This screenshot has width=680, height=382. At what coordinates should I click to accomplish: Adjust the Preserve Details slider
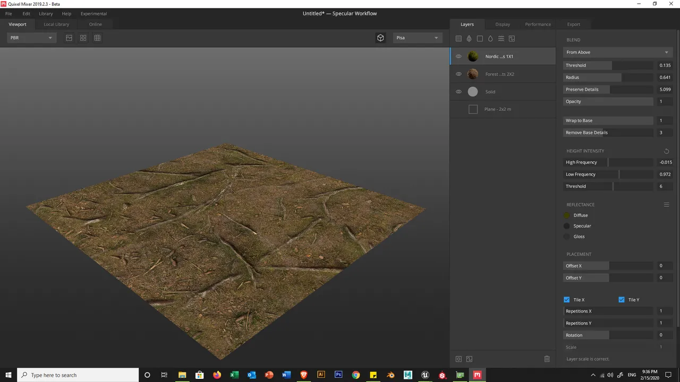(x=608, y=90)
